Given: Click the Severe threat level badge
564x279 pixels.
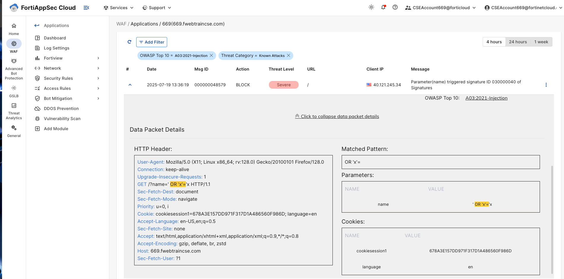Looking at the screenshot, I should [284, 85].
